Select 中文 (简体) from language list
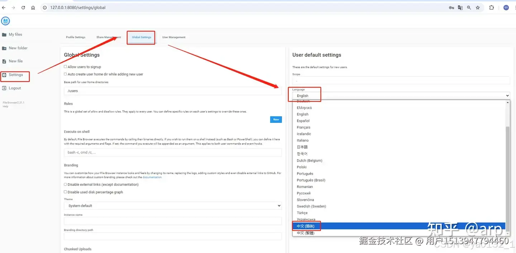The image size is (516, 253). [x=399, y=226]
